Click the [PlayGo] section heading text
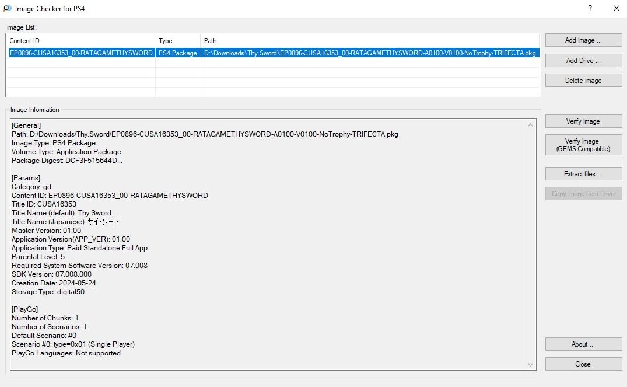The width and height of the screenshot is (627, 387). 25,309
